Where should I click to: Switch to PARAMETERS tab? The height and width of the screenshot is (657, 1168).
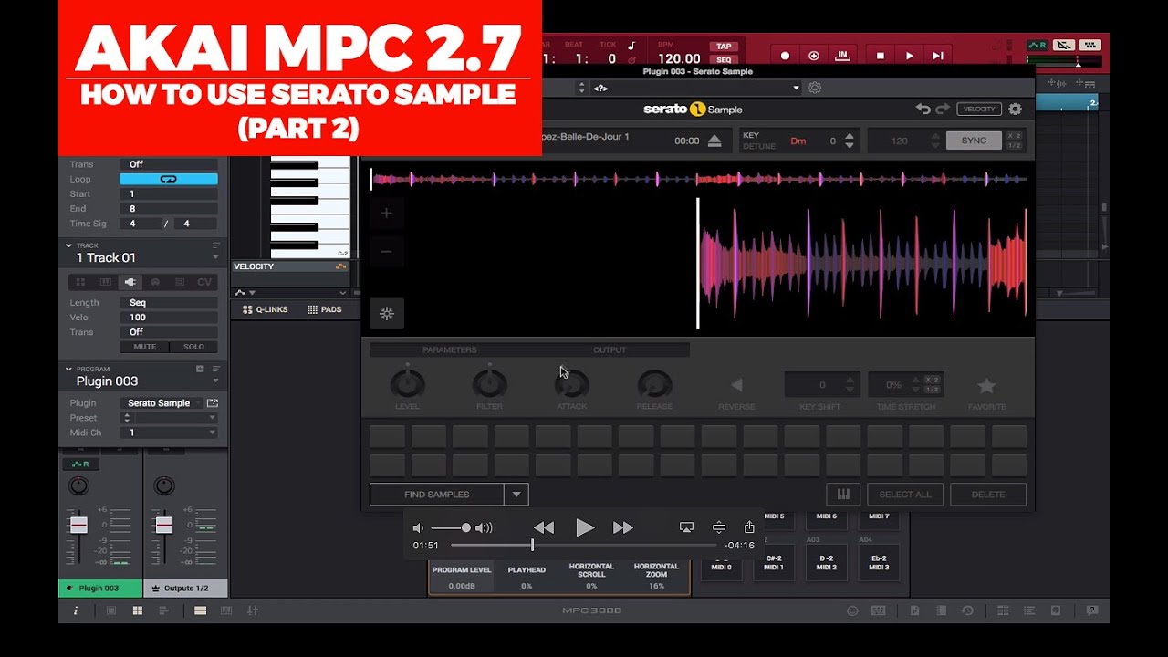[449, 350]
